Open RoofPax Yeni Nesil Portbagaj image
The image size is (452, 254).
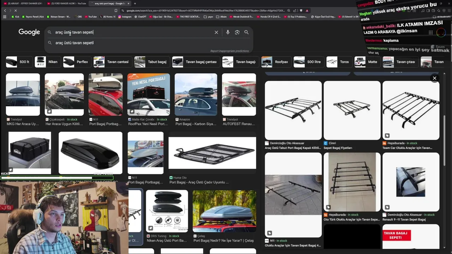[x=148, y=95]
